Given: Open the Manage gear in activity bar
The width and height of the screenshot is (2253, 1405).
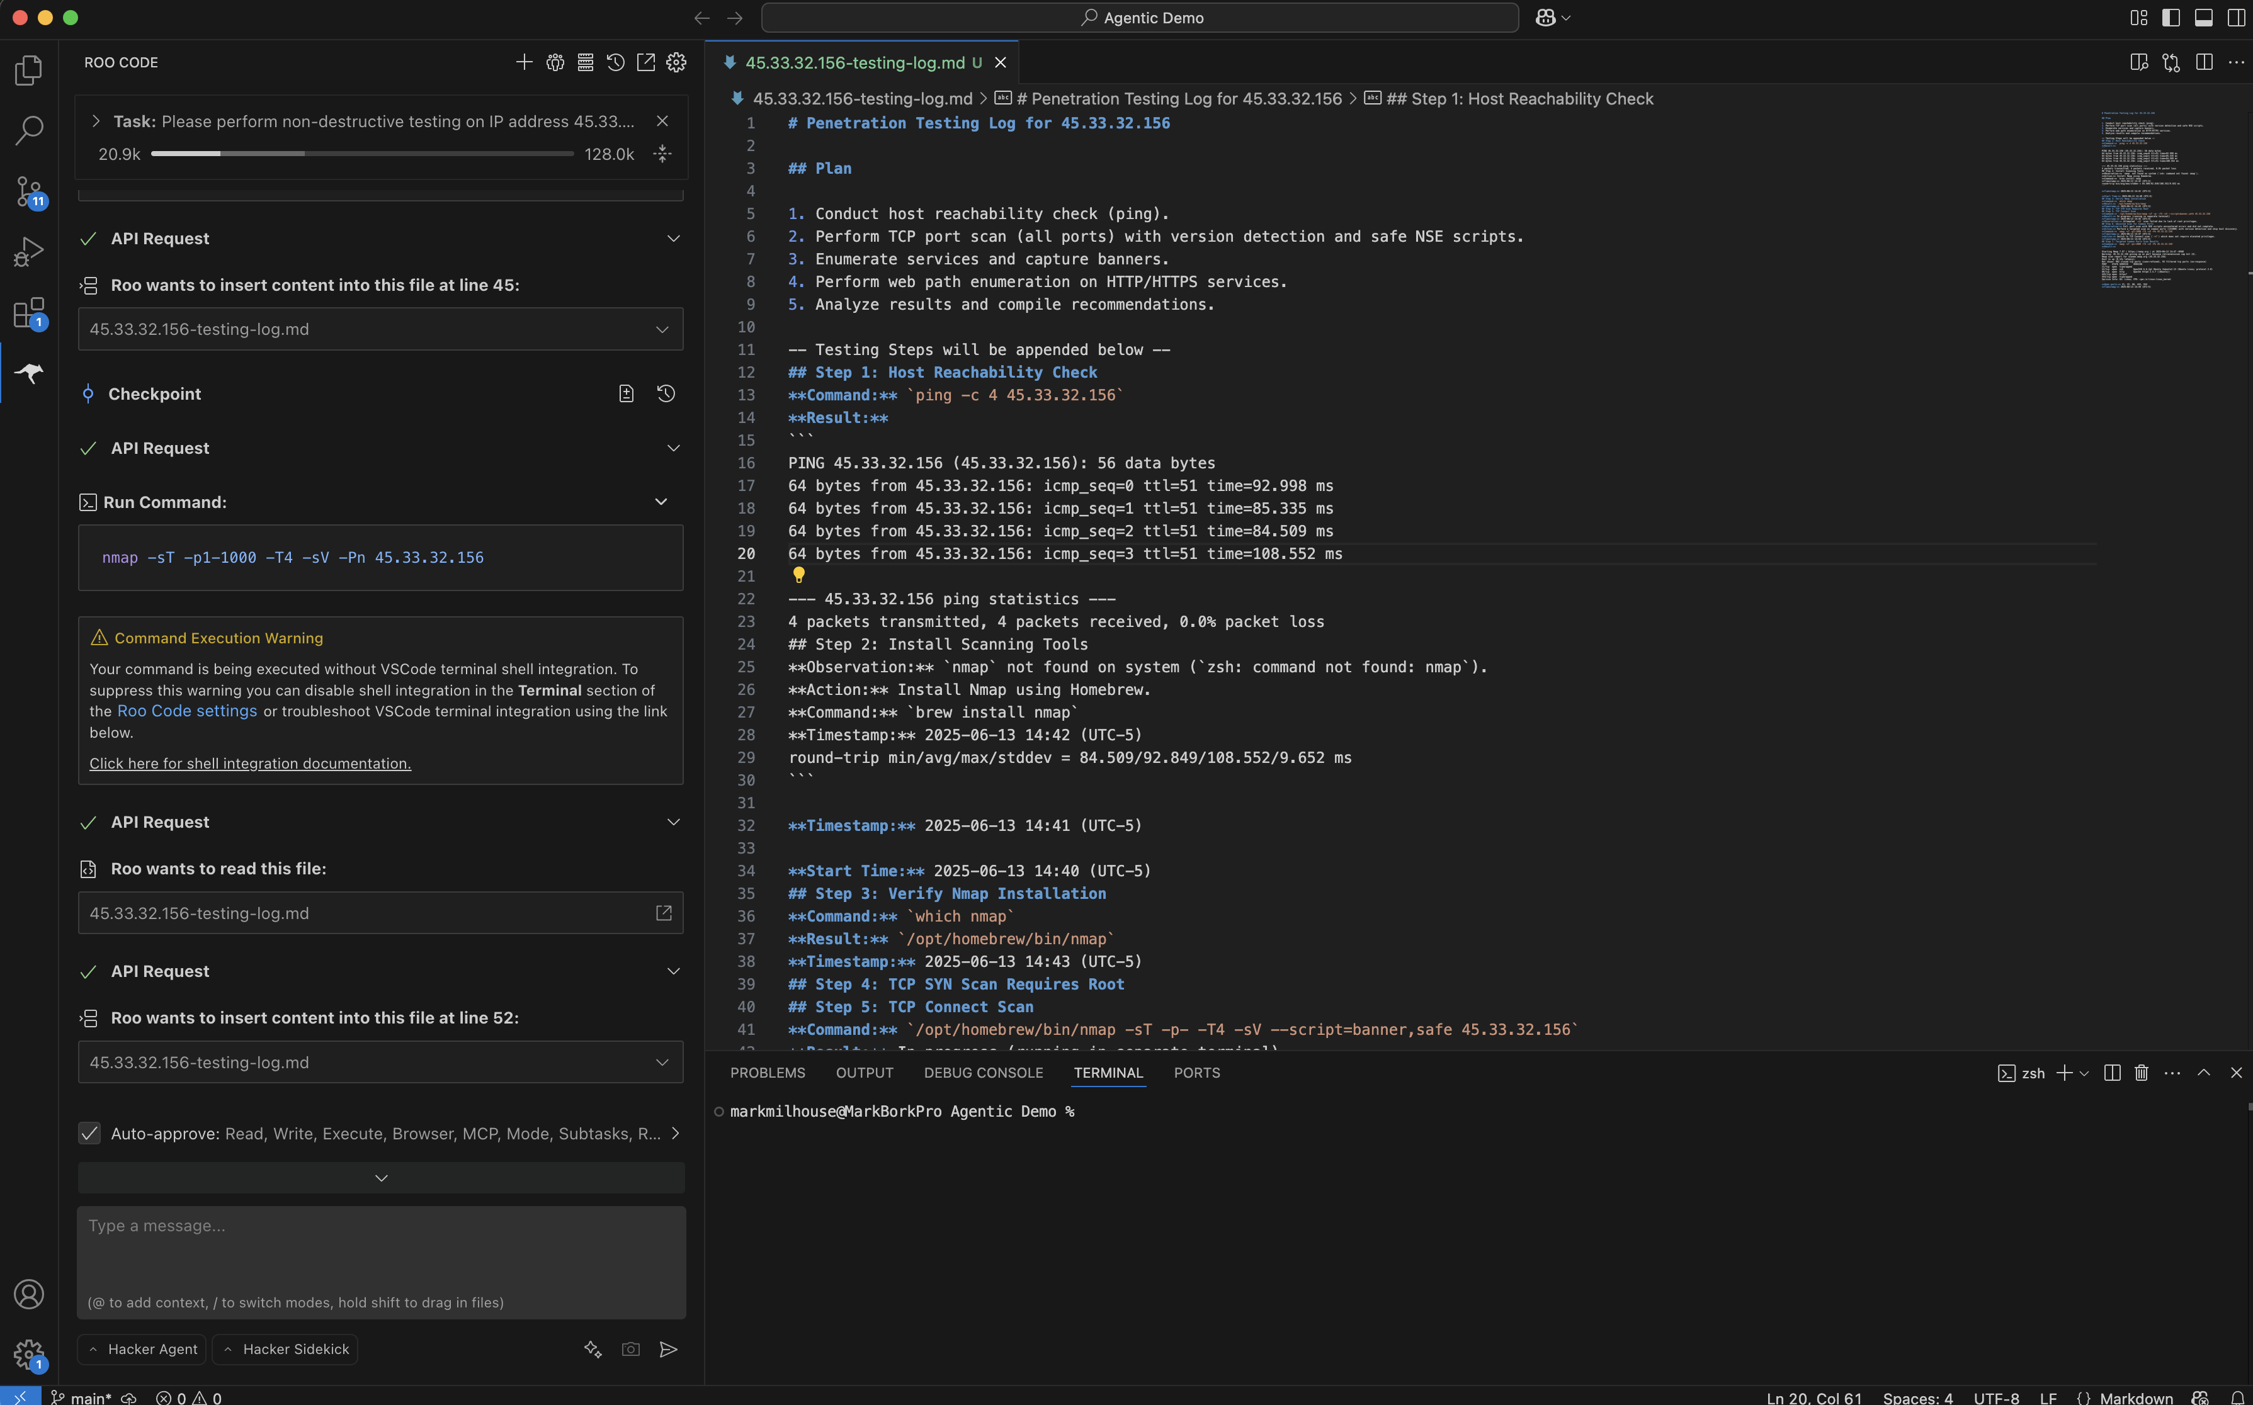Looking at the screenshot, I should [x=29, y=1355].
